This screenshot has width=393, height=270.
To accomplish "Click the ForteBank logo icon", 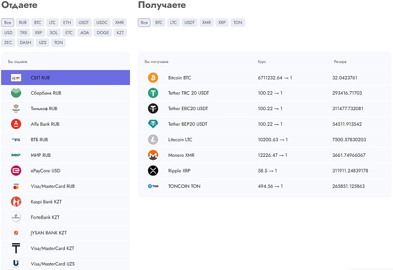I will tap(16, 218).
